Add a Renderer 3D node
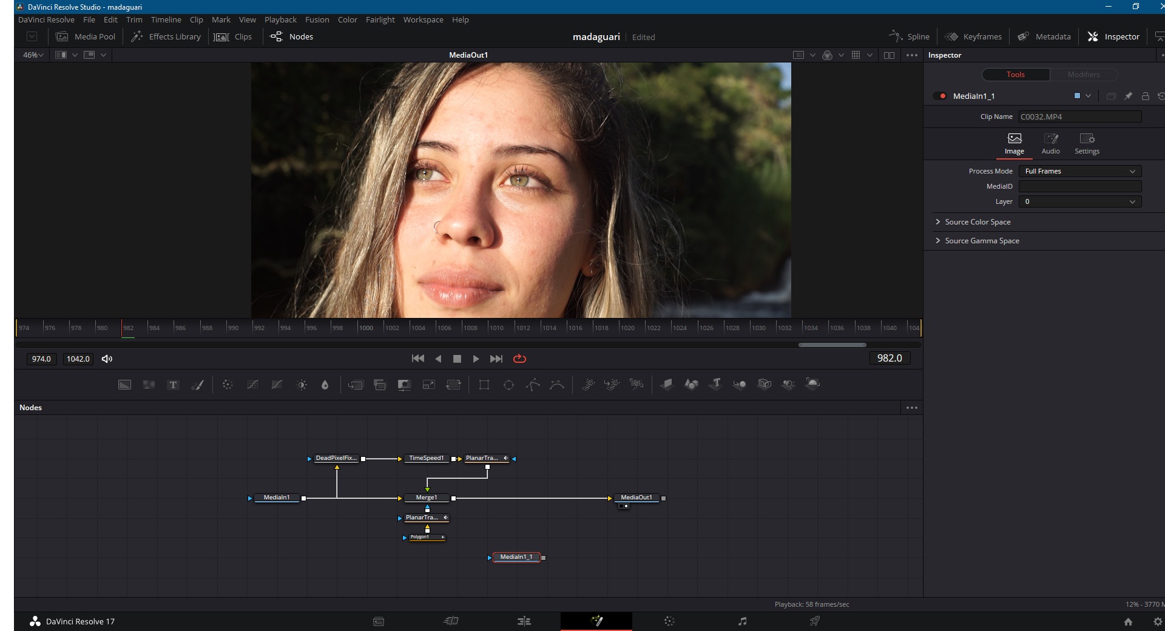This screenshot has width=1165, height=631. (812, 383)
